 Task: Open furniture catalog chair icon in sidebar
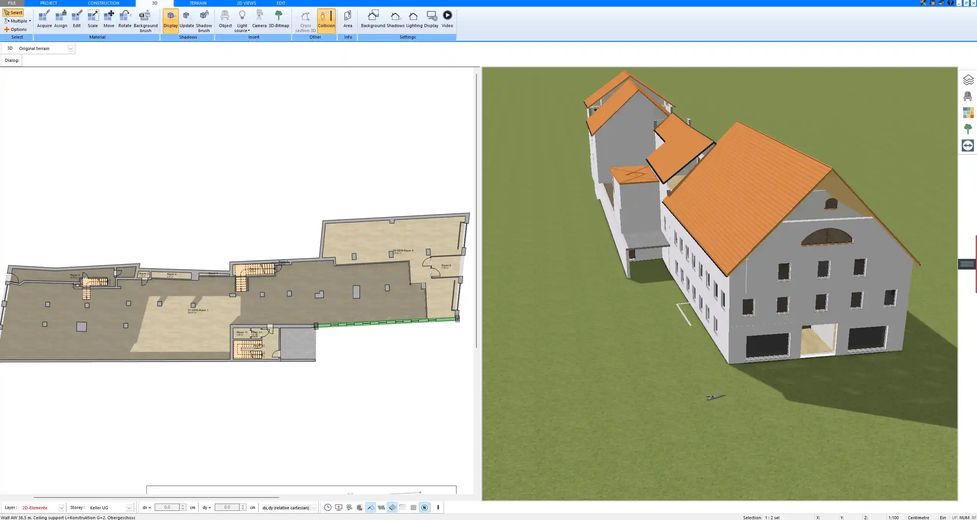pos(968,96)
